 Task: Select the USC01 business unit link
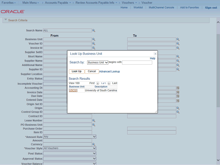[73, 91]
